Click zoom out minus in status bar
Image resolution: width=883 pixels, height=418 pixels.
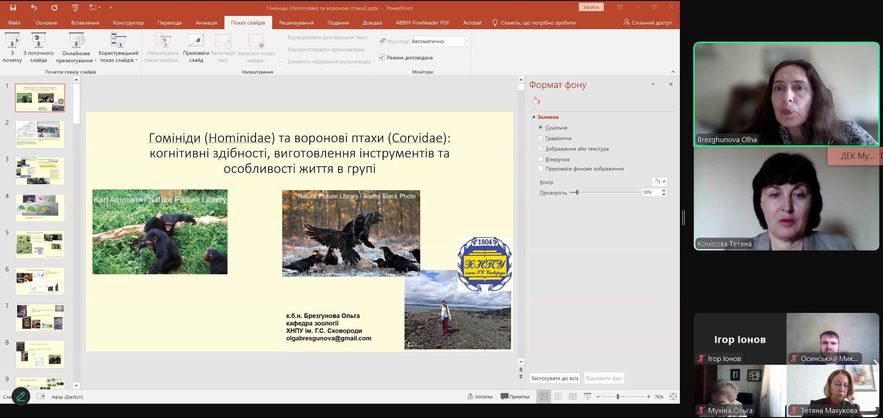[x=598, y=397]
